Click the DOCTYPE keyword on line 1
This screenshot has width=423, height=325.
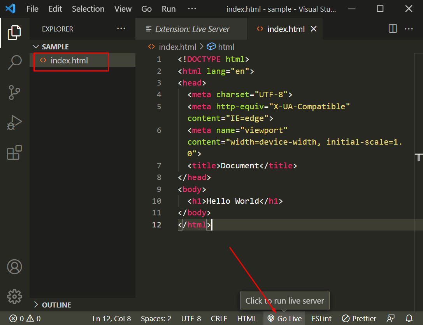coord(204,59)
